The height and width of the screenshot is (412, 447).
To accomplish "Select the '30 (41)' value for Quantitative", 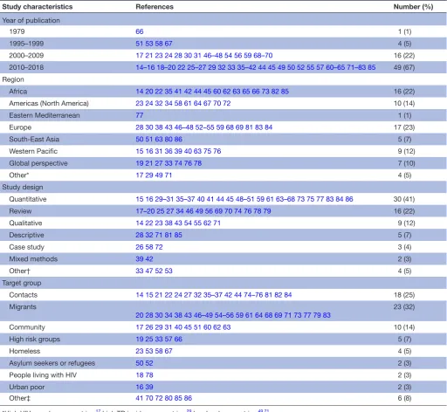I will [404, 199].
